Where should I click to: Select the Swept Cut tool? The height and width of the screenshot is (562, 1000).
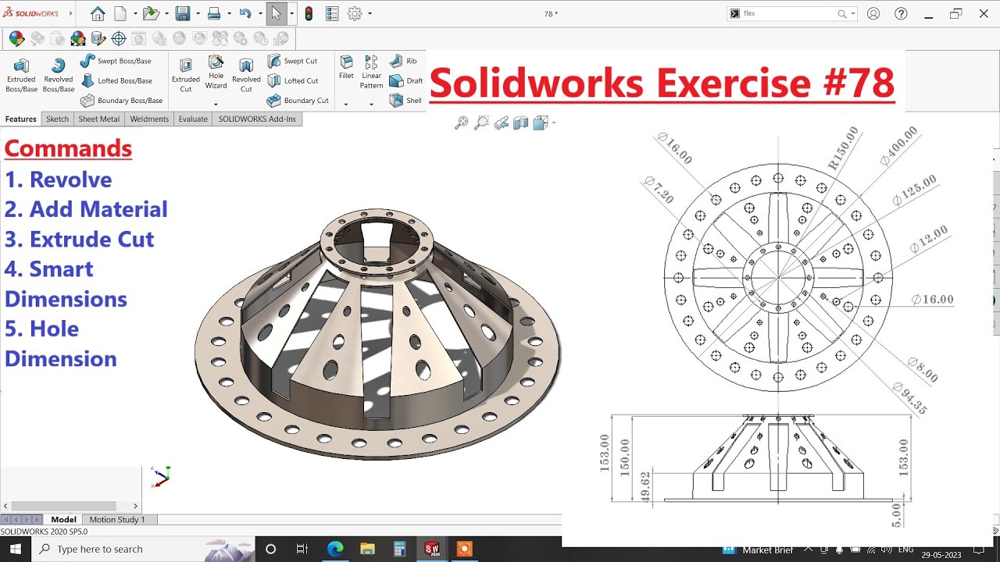coord(292,61)
